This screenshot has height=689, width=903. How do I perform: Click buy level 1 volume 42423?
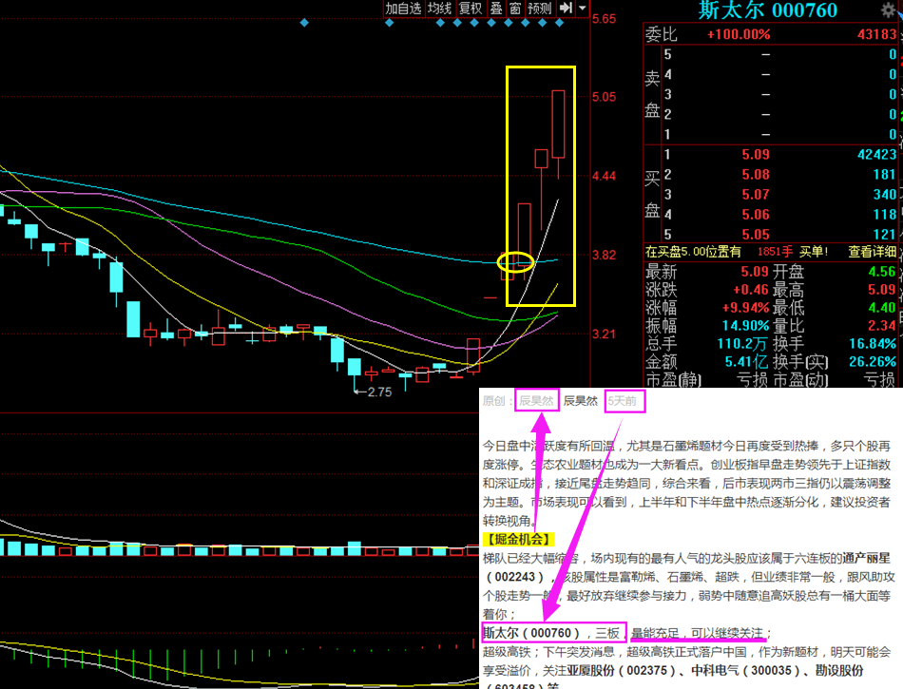pos(877,154)
